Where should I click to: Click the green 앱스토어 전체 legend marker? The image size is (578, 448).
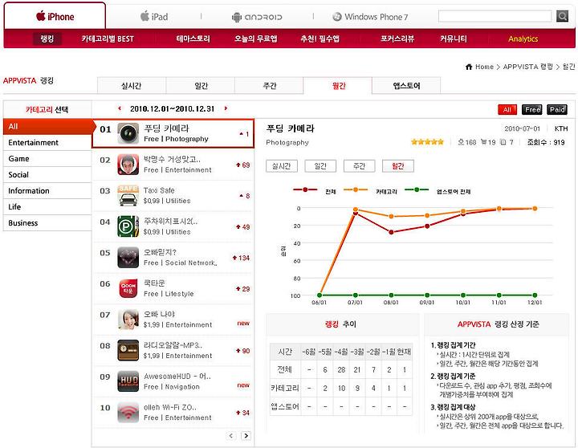[417, 189]
